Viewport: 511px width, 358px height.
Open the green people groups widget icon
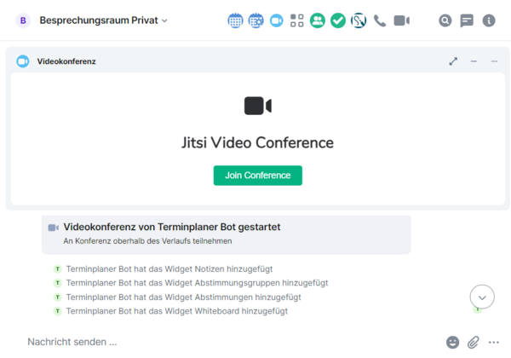click(318, 20)
